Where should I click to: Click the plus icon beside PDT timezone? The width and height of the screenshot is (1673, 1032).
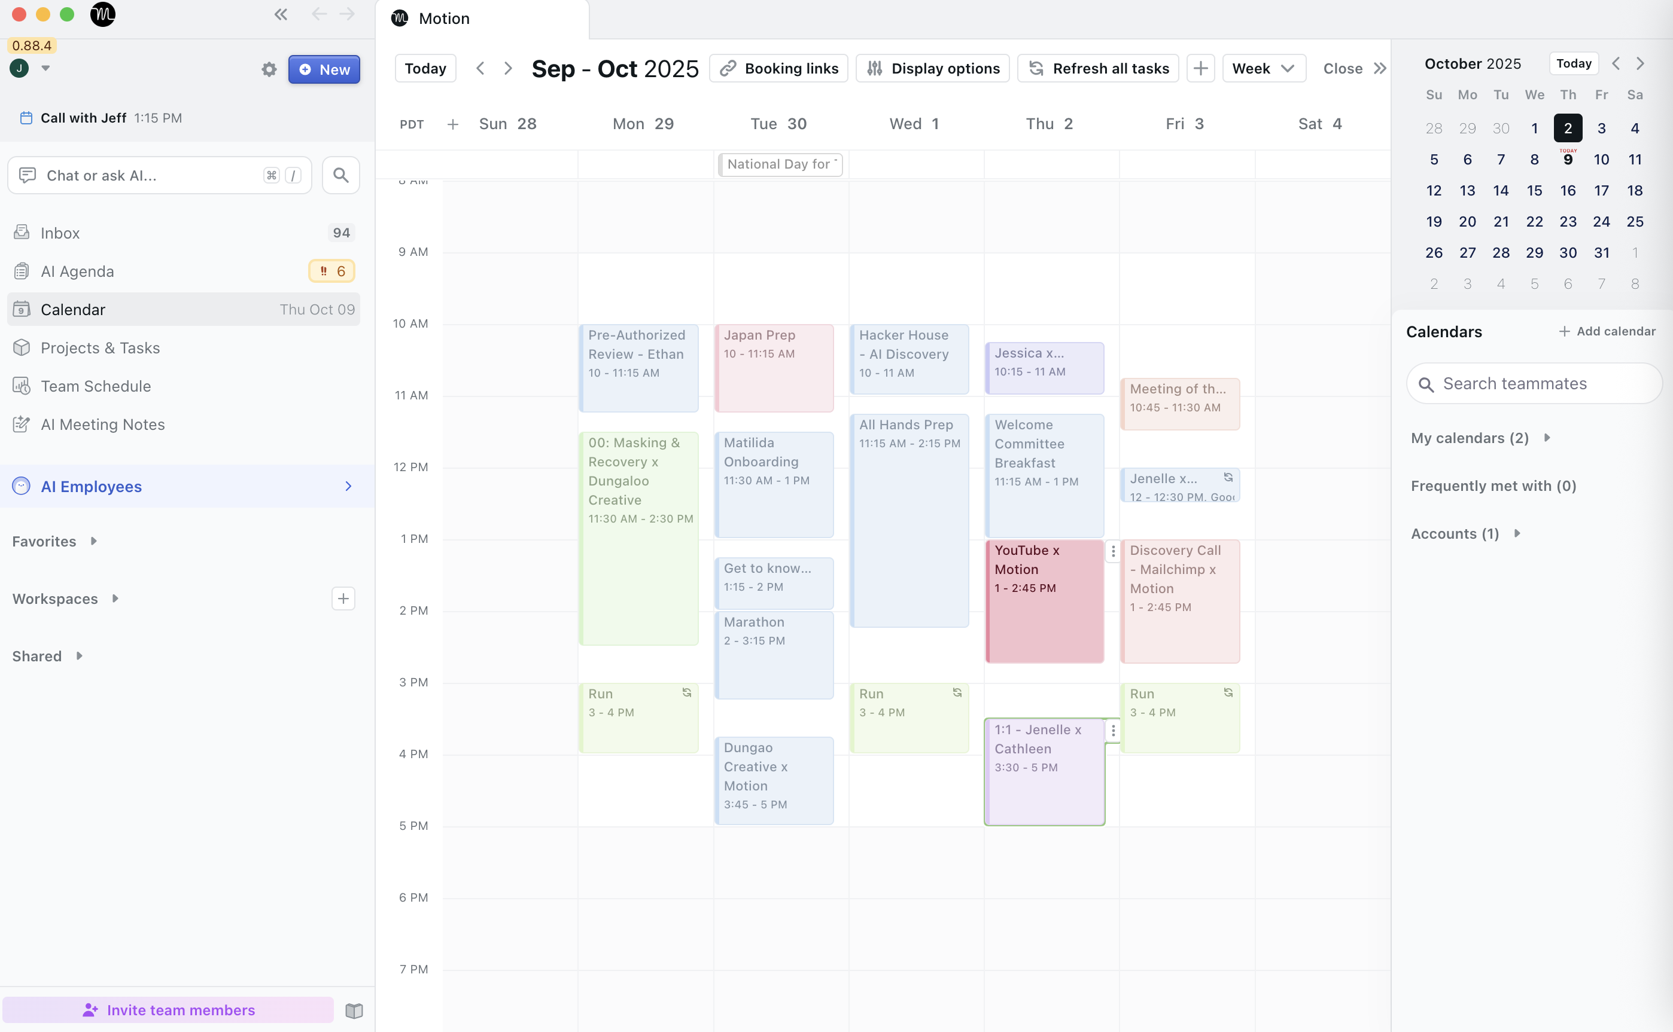pos(453,124)
